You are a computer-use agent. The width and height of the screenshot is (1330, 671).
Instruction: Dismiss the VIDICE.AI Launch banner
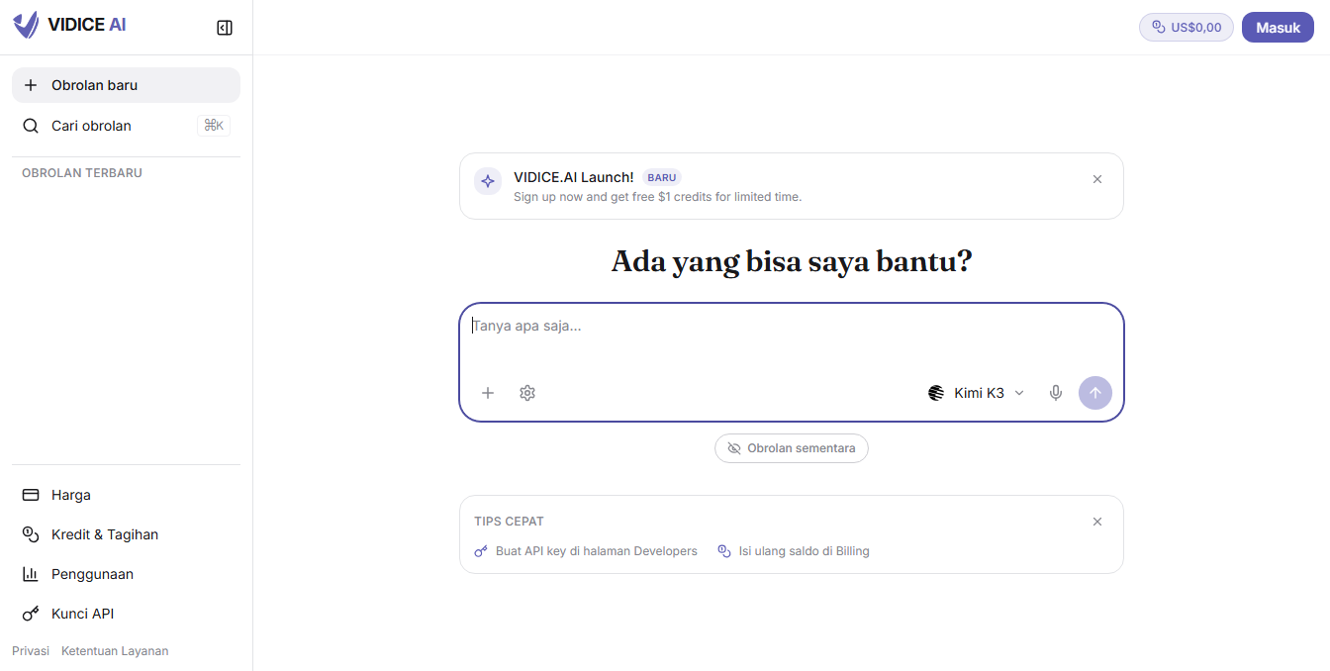tap(1097, 179)
